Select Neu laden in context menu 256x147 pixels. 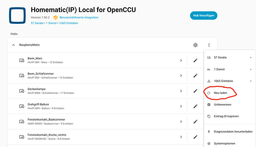(x=230, y=93)
